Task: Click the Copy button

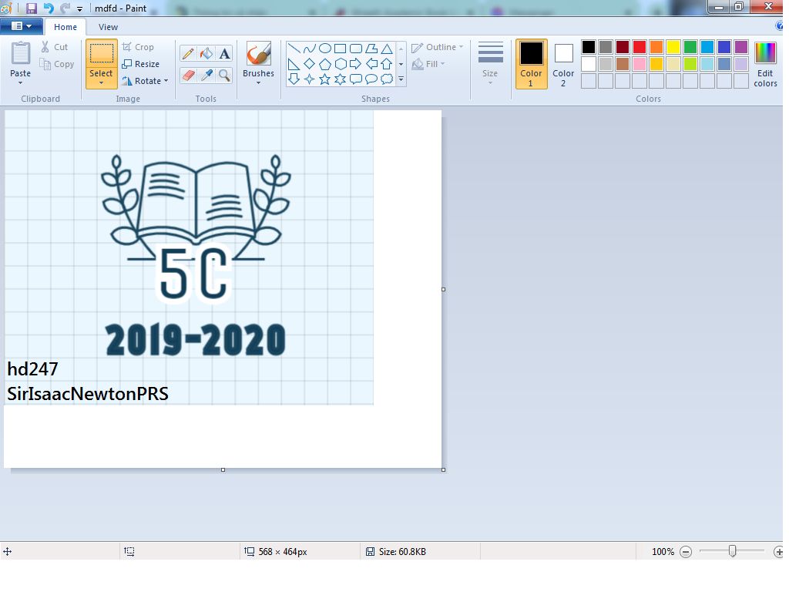Action: pyautogui.click(x=57, y=64)
